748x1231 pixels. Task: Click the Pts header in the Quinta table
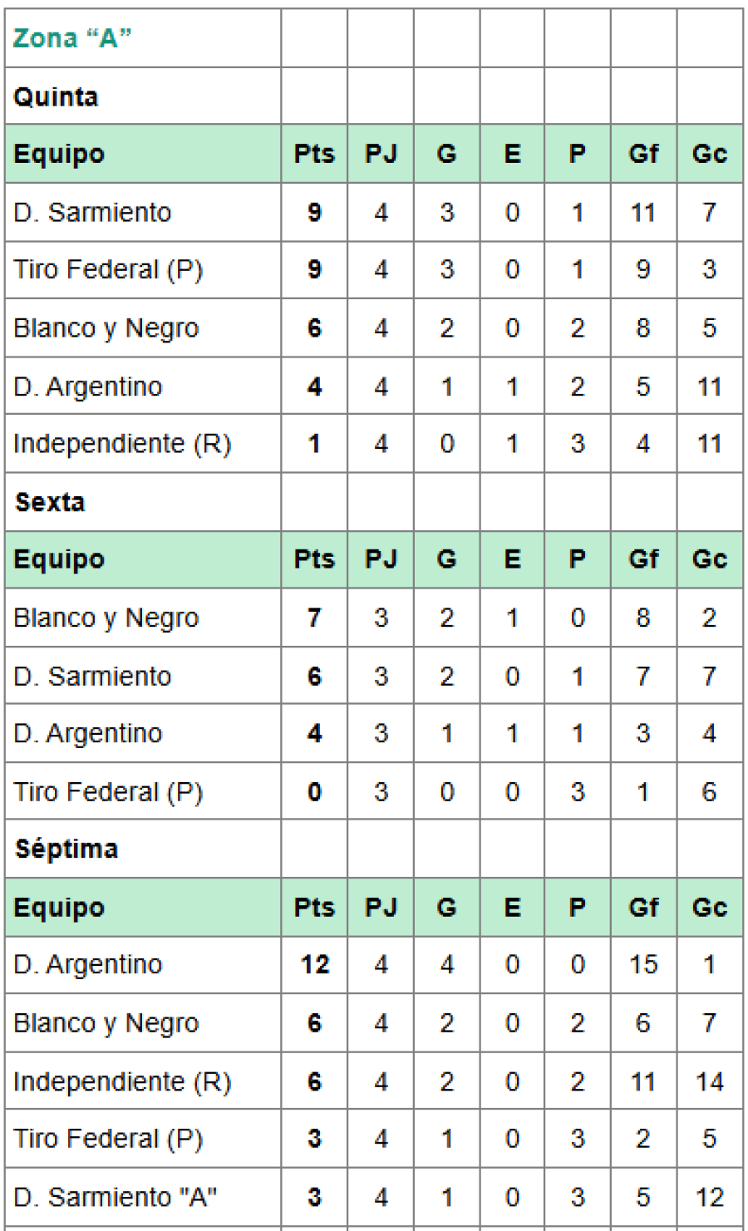pyautogui.click(x=314, y=154)
